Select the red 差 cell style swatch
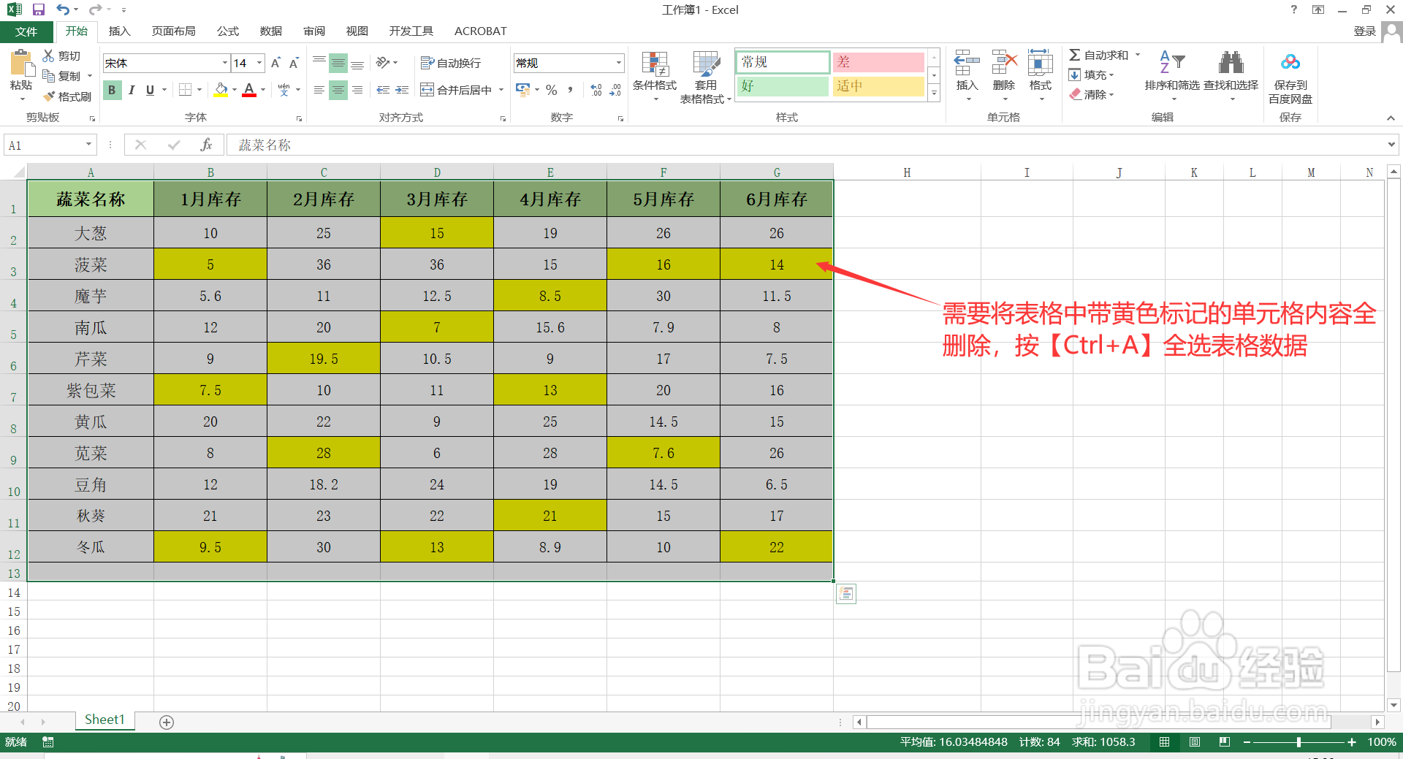 click(x=878, y=62)
